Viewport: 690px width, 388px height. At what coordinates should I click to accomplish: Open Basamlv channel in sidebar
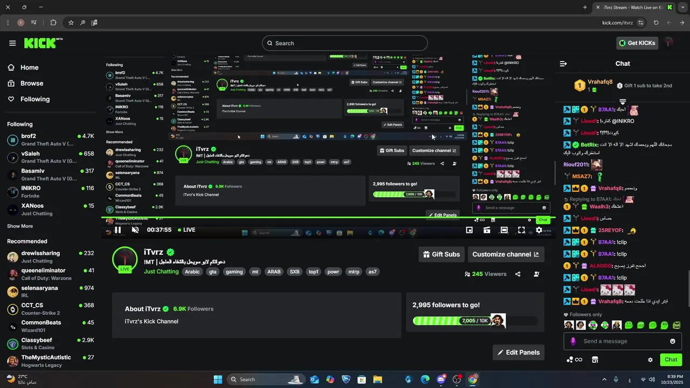click(x=51, y=175)
